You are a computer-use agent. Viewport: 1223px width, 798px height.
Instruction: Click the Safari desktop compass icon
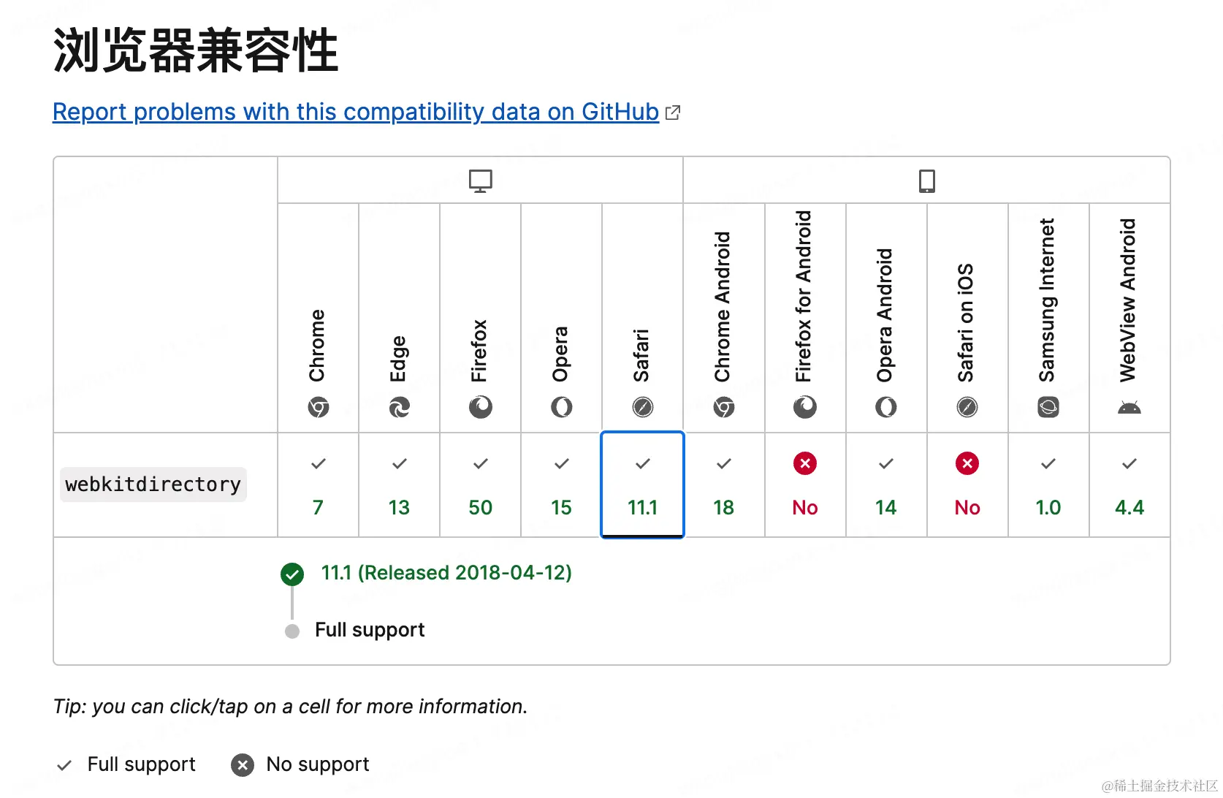click(642, 407)
